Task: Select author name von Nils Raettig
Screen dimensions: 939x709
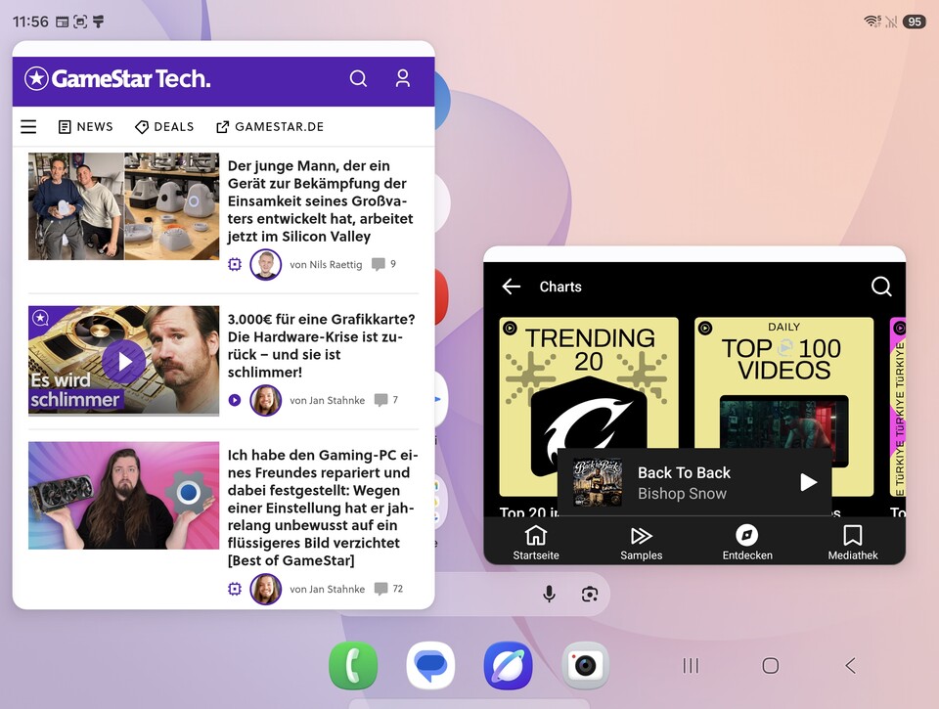Action: point(326,264)
